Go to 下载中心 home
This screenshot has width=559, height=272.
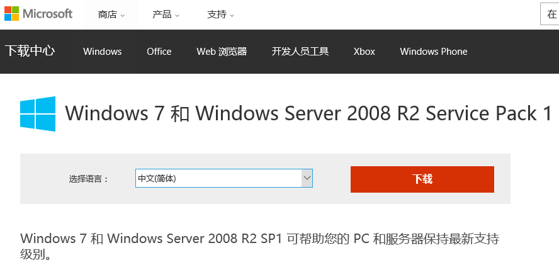point(30,51)
